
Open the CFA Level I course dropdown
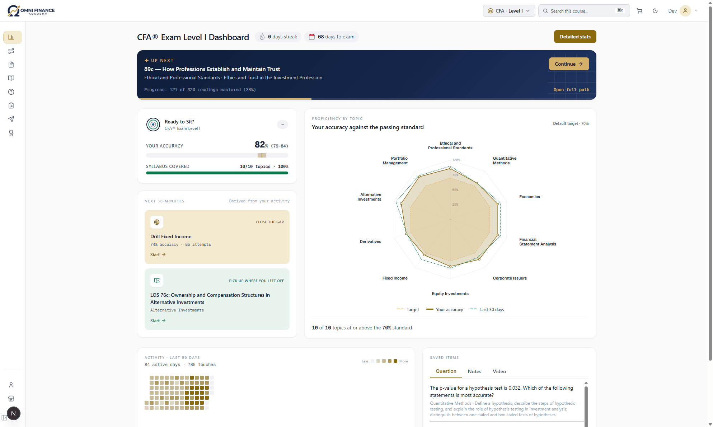click(x=509, y=11)
